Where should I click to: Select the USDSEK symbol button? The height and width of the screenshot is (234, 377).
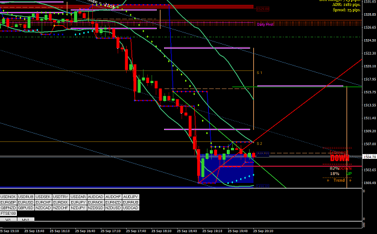43,197
